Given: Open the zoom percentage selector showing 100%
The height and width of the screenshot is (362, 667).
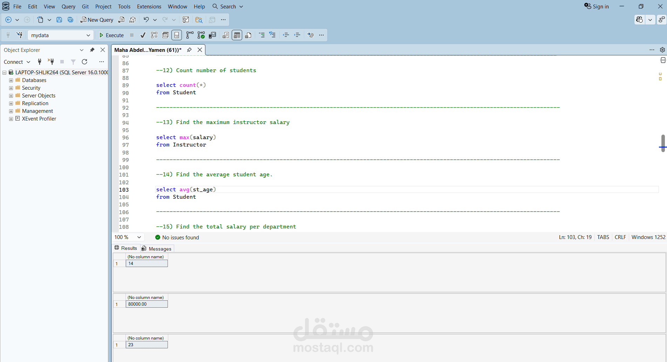Looking at the screenshot, I should [128, 237].
